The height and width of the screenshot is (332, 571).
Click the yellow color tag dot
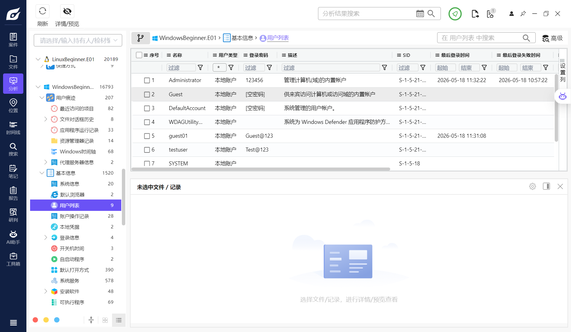pos(46,320)
